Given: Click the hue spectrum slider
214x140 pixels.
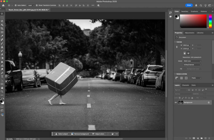Looking at the screenshot, I should tap(210, 21).
